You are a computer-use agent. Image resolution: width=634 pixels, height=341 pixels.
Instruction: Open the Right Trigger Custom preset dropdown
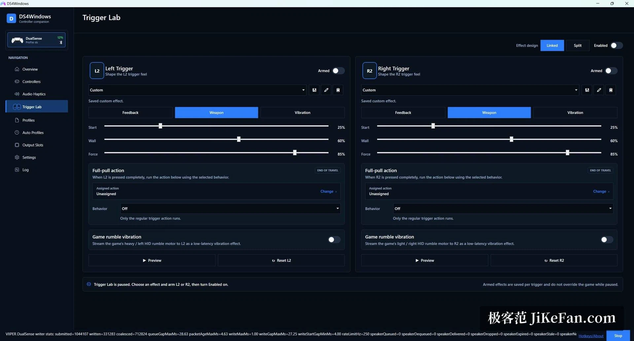tap(470, 90)
